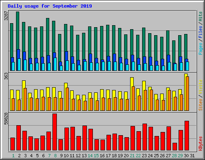
Task: Click green day label 15 on the x-axis
Action: pyautogui.click(x=96, y=156)
